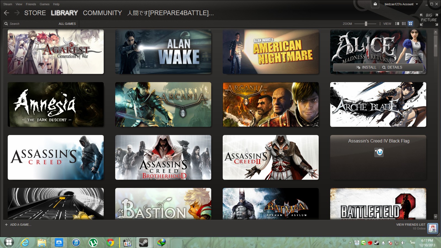Screen dimensions: 441x248
Task: Open the friends list avatar
Action: pyautogui.click(x=432, y=228)
